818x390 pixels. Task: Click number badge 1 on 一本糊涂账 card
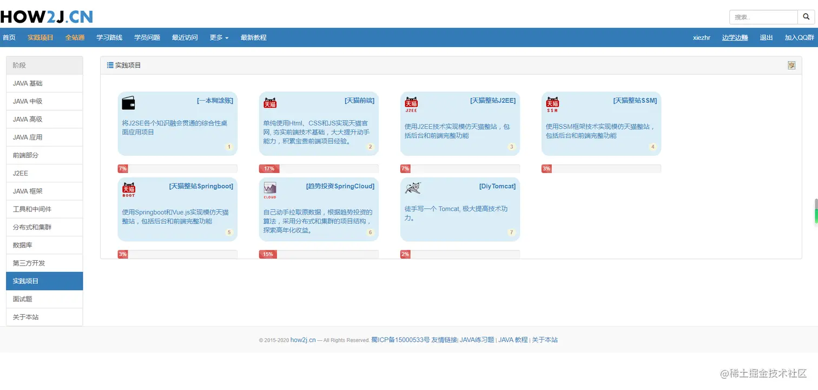tap(229, 147)
